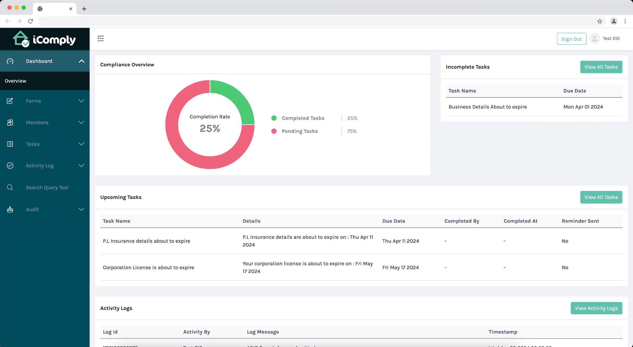
Task: Open Search Query Tool menu item
Action: coord(45,188)
